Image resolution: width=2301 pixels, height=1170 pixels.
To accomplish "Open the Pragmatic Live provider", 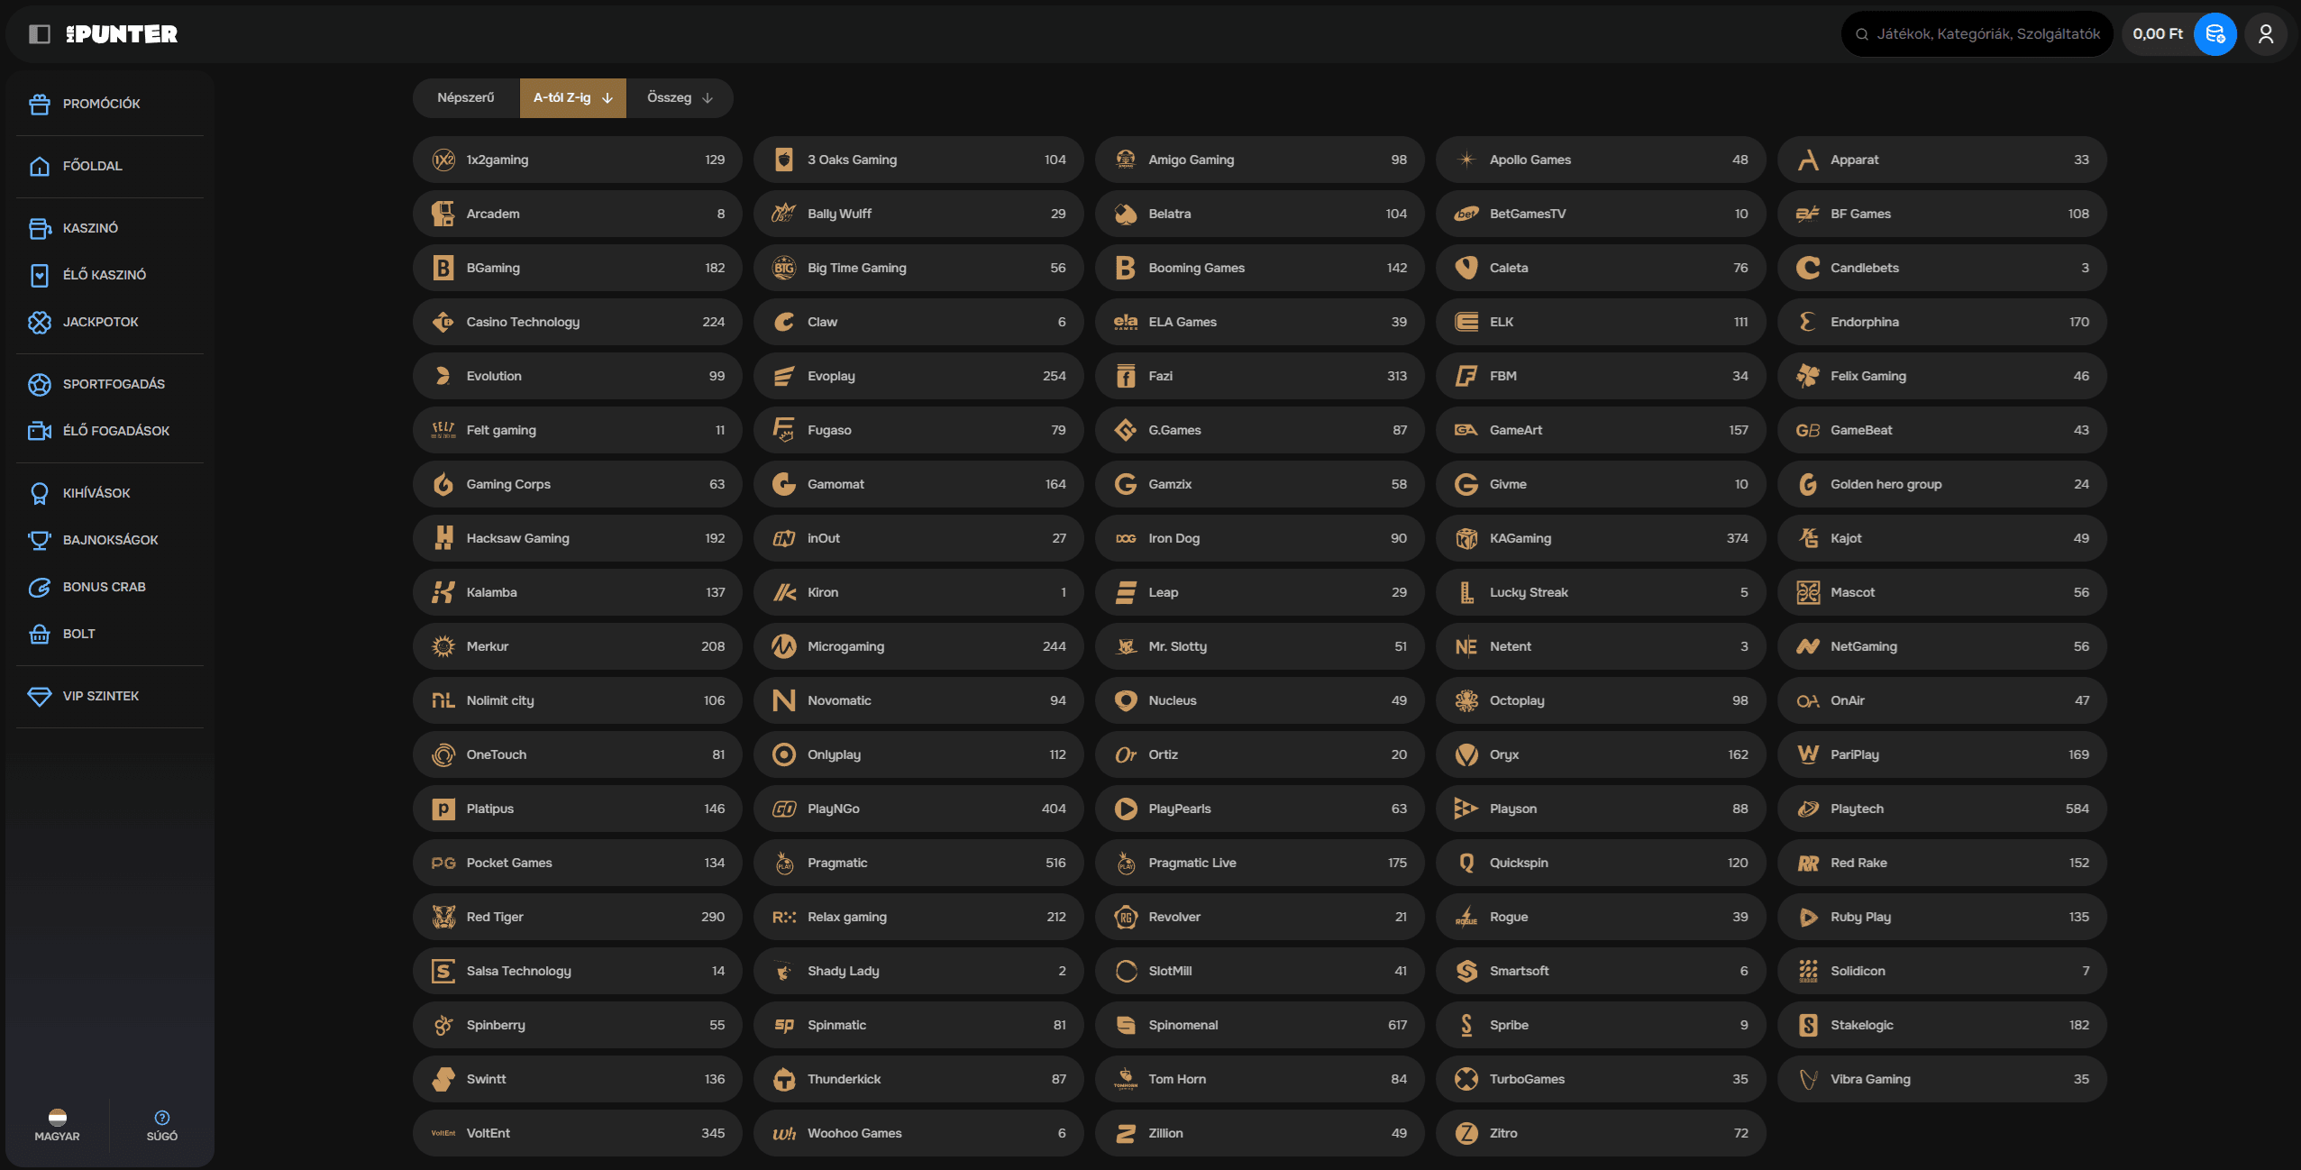I will click(x=1259, y=863).
